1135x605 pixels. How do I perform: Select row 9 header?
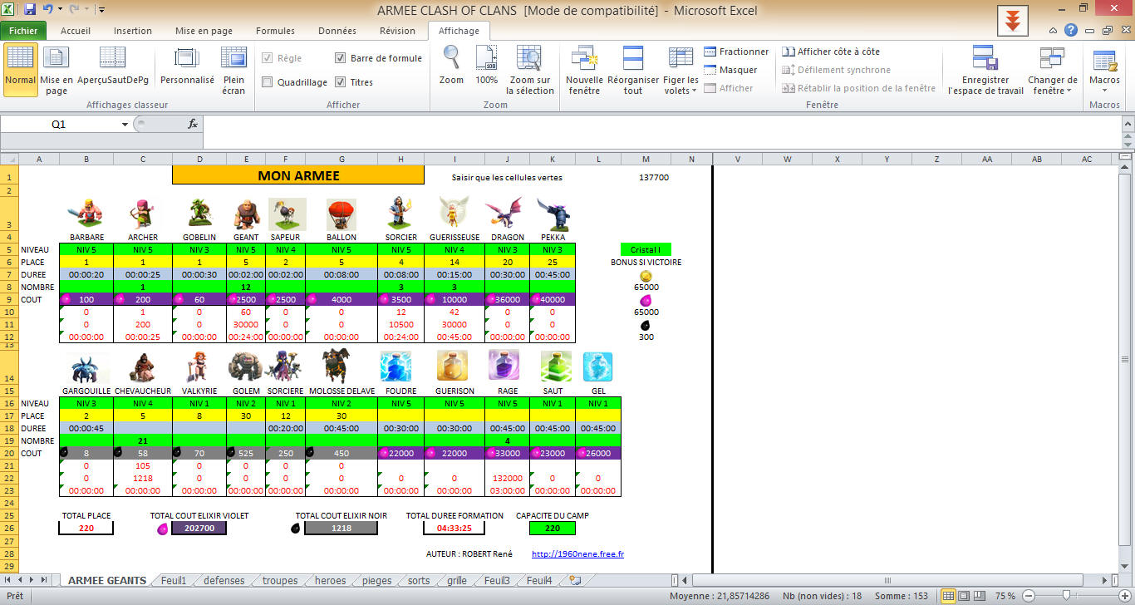(x=10, y=299)
